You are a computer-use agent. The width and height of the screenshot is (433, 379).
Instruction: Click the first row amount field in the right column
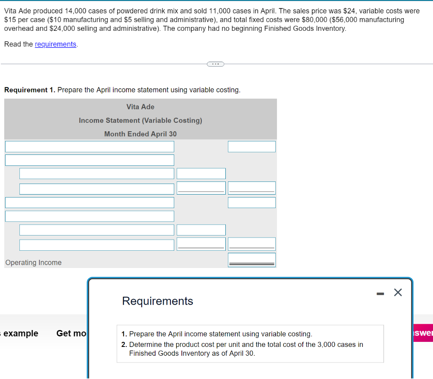point(252,146)
